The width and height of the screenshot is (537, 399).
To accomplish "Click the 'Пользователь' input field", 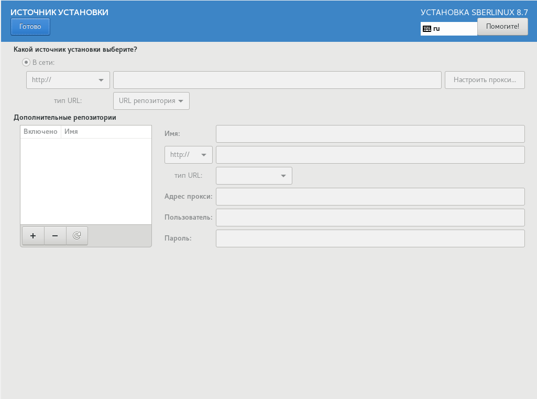I will click(x=370, y=218).
